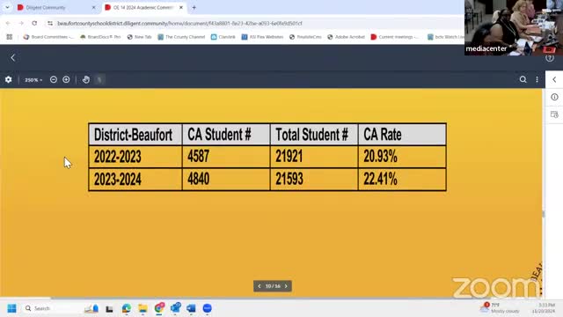Open the FinalsiteCms bookmark

click(305, 37)
